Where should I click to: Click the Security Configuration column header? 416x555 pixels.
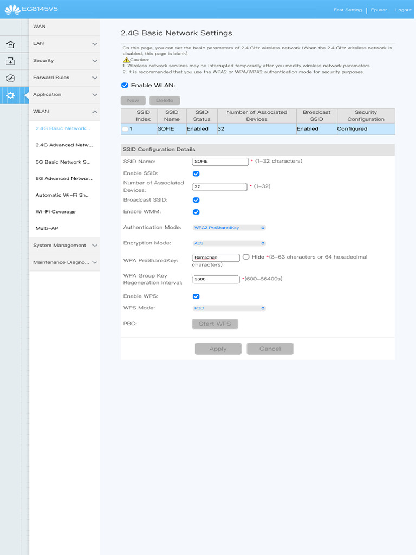click(366, 116)
